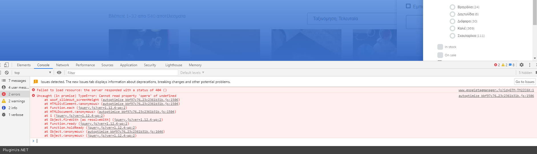The height and width of the screenshot is (154, 537).
Task: Click the first product thumbnail image
Action: point(144,45)
